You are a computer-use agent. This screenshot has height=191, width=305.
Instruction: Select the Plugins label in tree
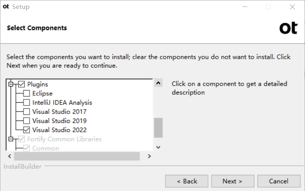coord(38,84)
